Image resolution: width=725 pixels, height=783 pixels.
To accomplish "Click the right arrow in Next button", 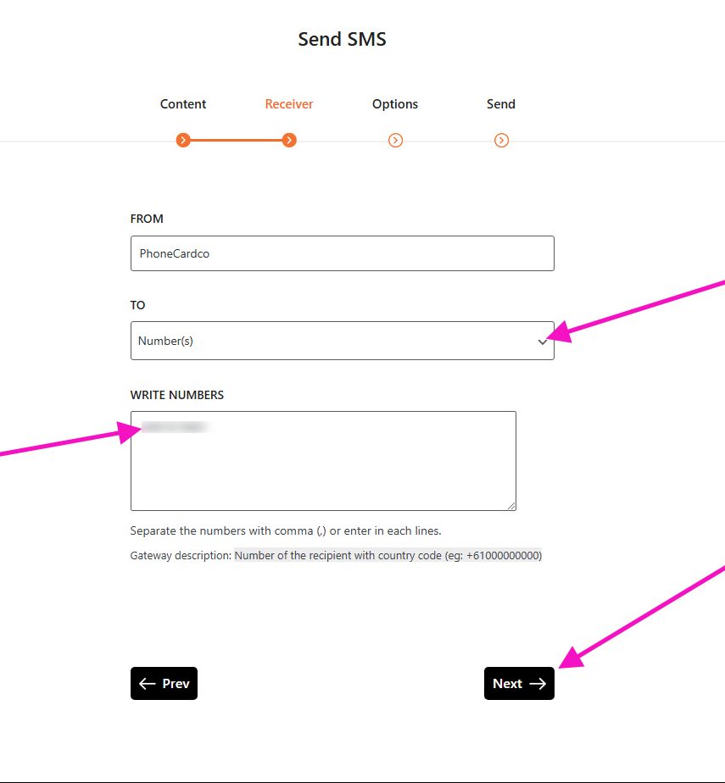I will point(538,683).
